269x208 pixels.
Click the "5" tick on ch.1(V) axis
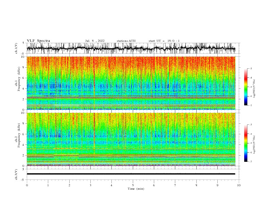click(24, 43)
